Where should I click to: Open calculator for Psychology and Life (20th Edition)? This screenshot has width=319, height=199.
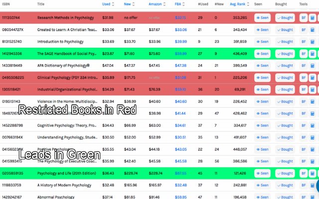click(x=313, y=174)
